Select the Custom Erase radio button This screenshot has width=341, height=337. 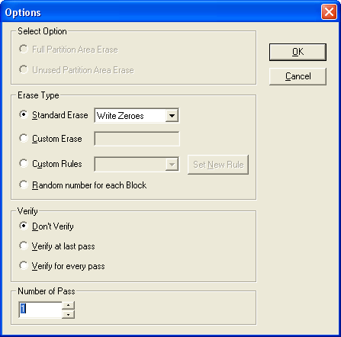[24, 138]
